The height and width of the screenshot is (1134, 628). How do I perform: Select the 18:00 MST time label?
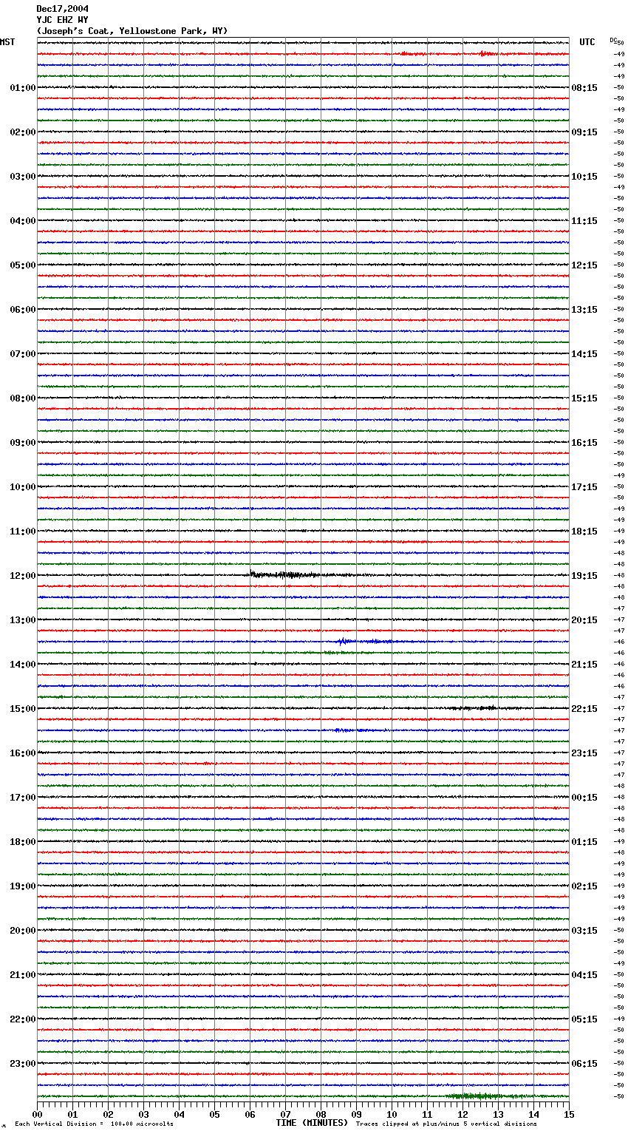23,842
